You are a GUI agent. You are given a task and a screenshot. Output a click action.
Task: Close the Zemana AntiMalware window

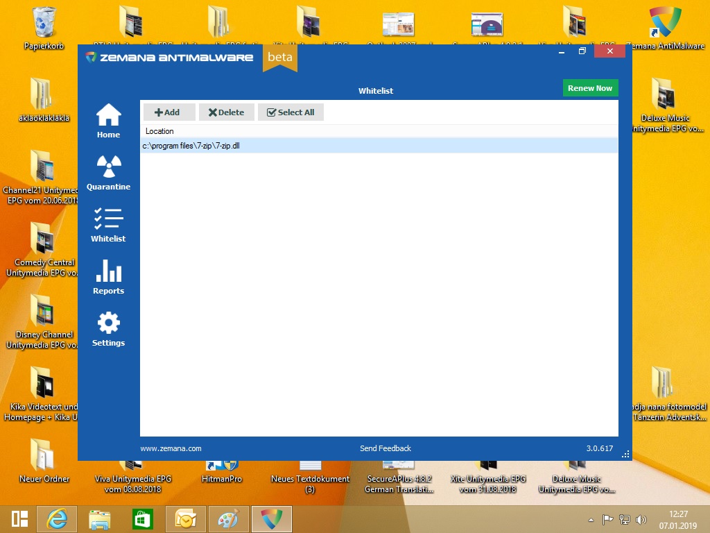609,51
